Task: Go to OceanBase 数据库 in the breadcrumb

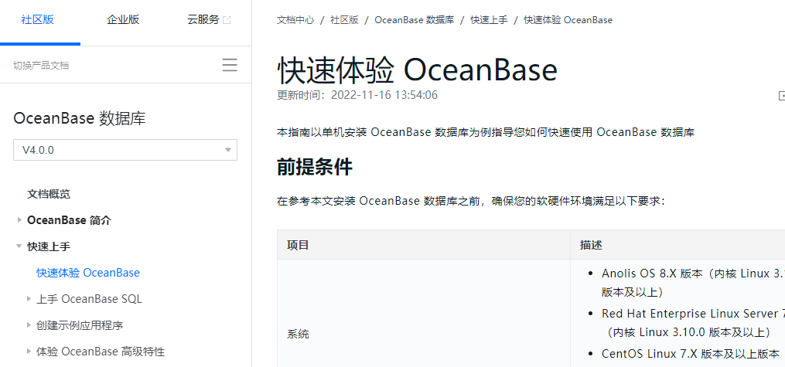Action: (x=415, y=20)
